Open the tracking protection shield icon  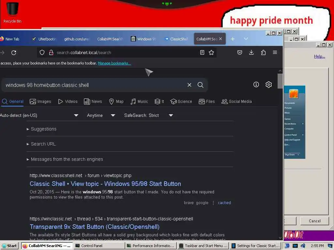tap(42, 52)
